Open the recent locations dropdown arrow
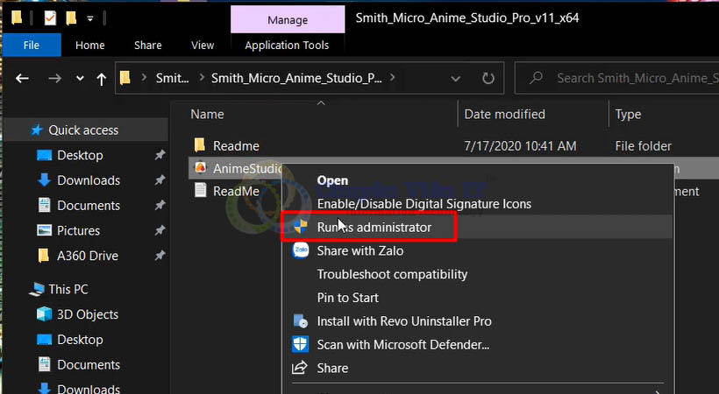The width and height of the screenshot is (719, 394). click(x=80, y=79)
